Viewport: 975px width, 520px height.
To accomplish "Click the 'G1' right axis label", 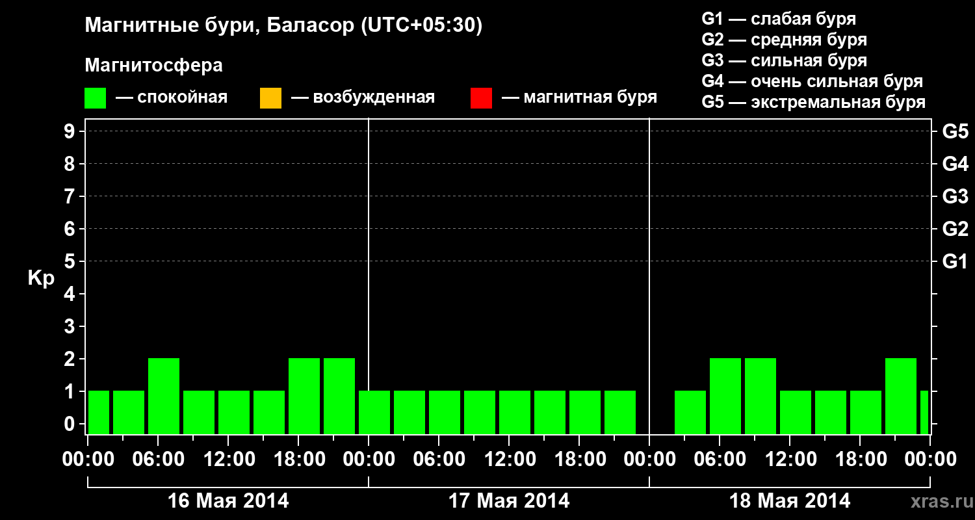I will pos(955,261).
